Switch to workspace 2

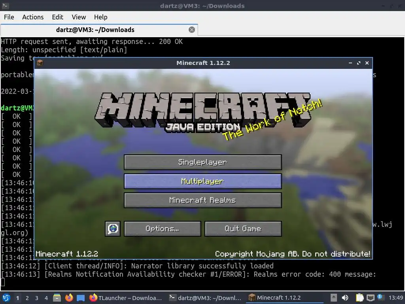point(27,298)
